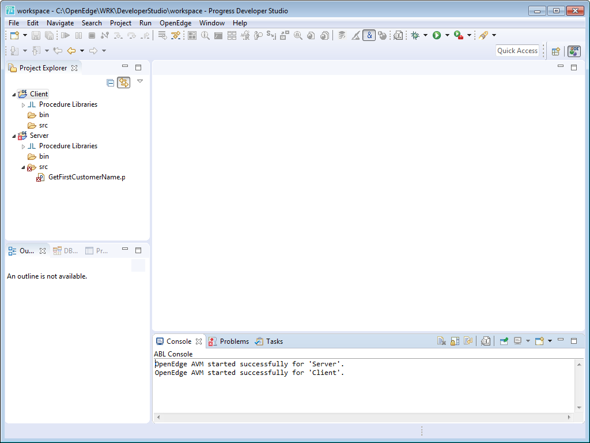Click the Open Perspective icon
This screenshot has height=443, width=590.
click(x=556, y=51)
